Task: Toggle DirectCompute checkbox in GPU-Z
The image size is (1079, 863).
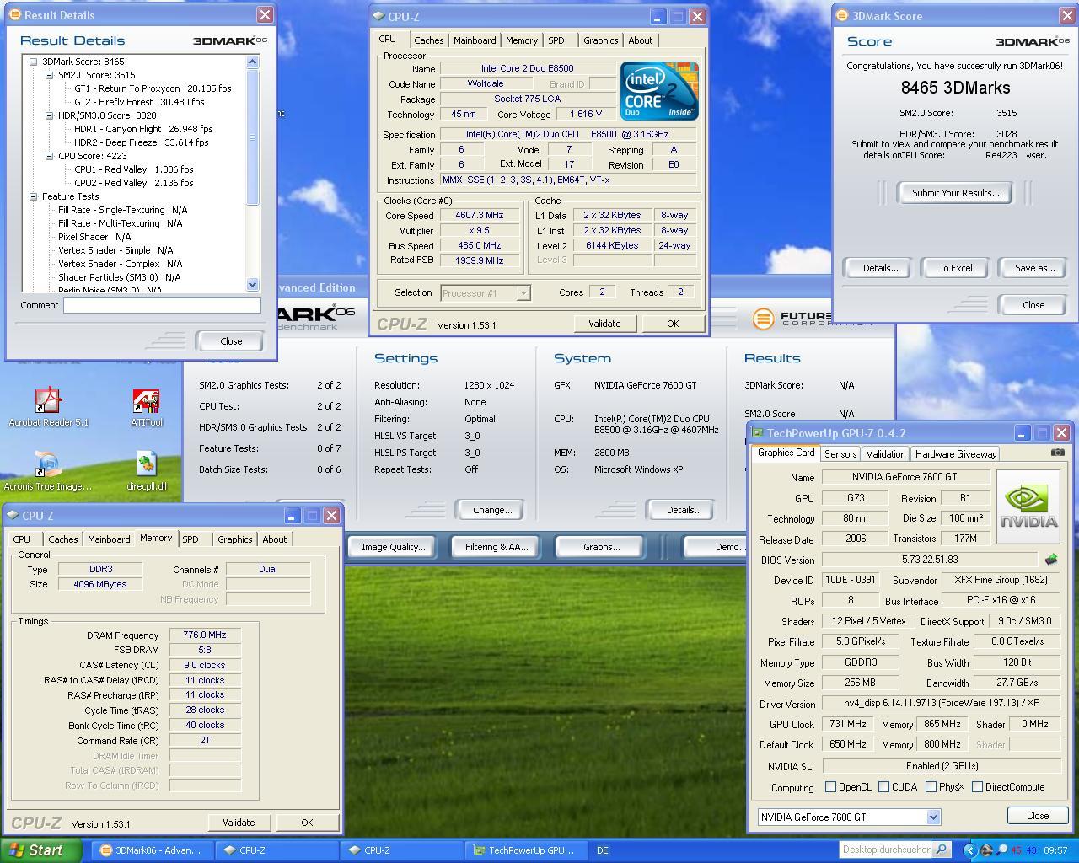Action: pos(977,787)
